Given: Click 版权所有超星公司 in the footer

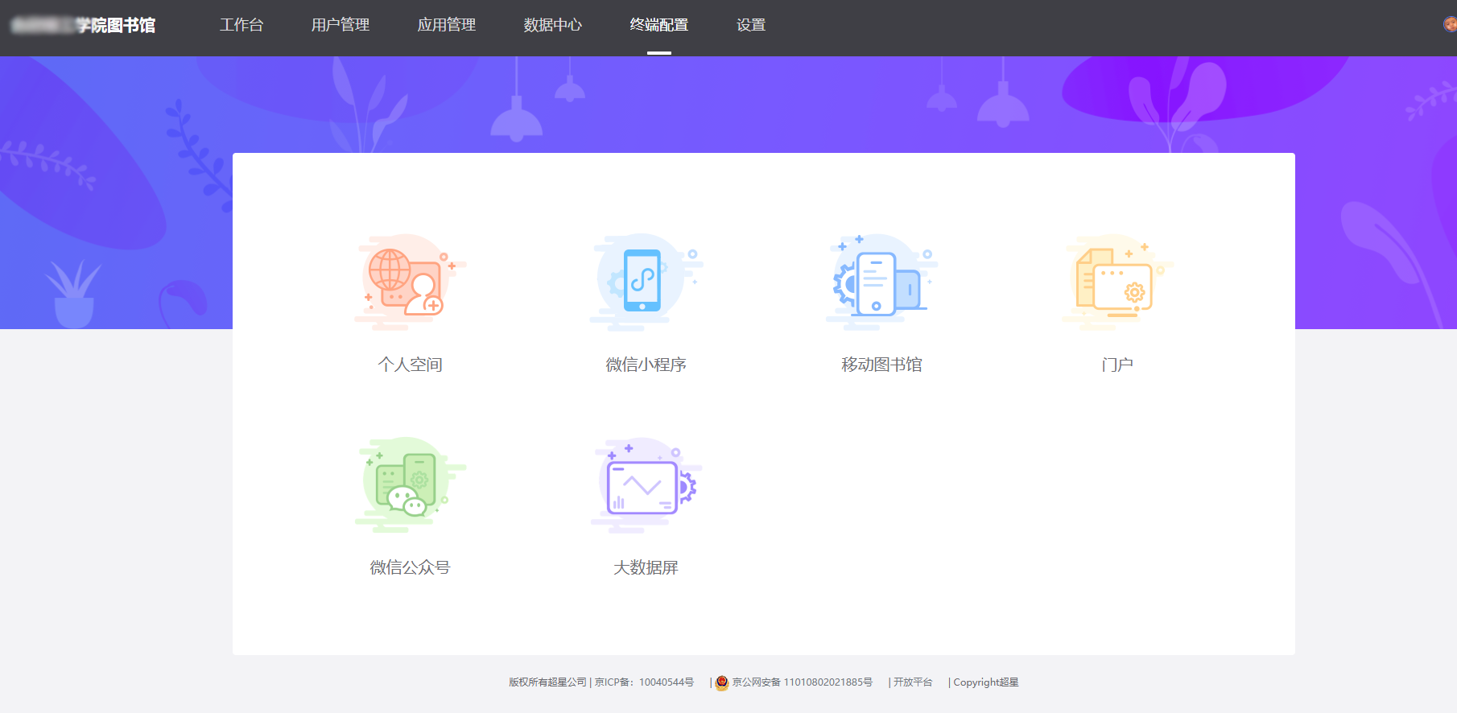Looking at the screenshot, I should click(547, 682).
